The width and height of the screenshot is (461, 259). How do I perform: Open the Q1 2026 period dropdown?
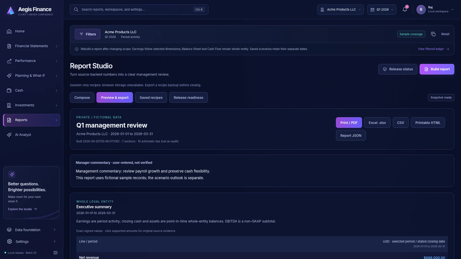coord(381,9)
